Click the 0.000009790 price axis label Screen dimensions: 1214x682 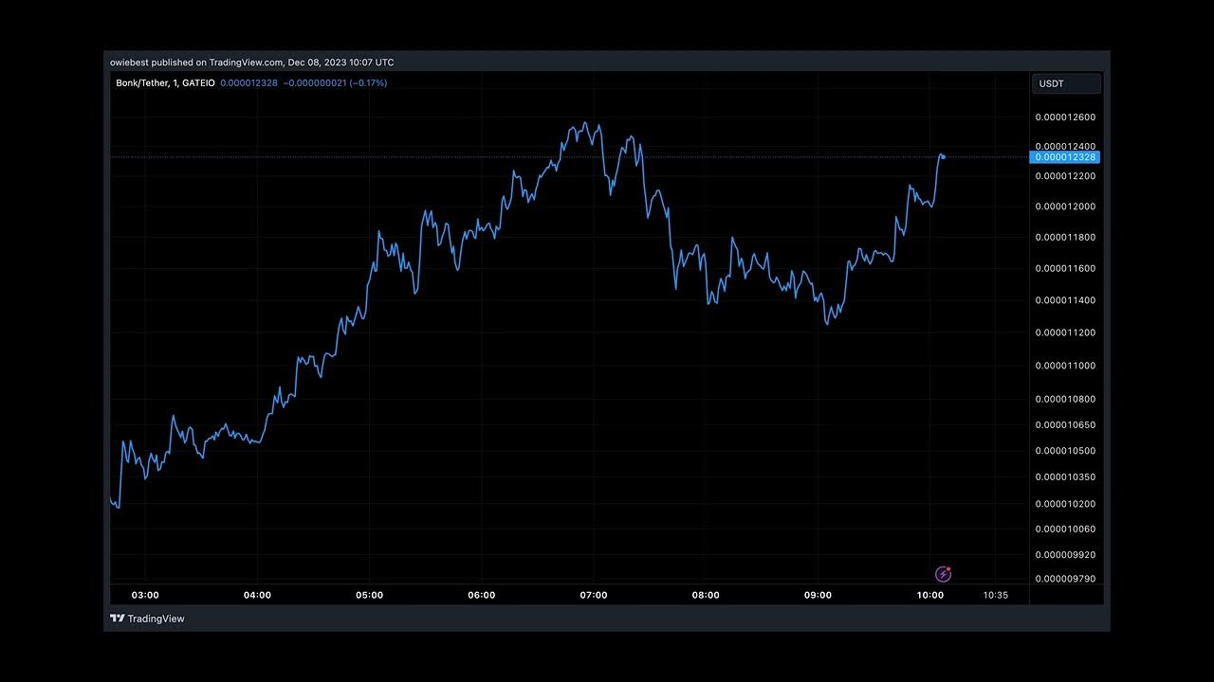[x=1065, y=579]
